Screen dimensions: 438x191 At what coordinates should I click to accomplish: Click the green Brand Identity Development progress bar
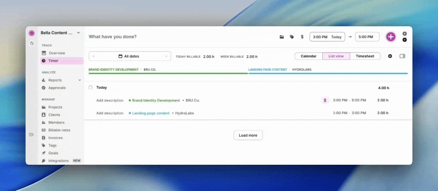click(x=168, y=73)
